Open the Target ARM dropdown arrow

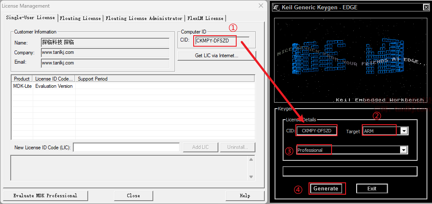pos(404,131)
